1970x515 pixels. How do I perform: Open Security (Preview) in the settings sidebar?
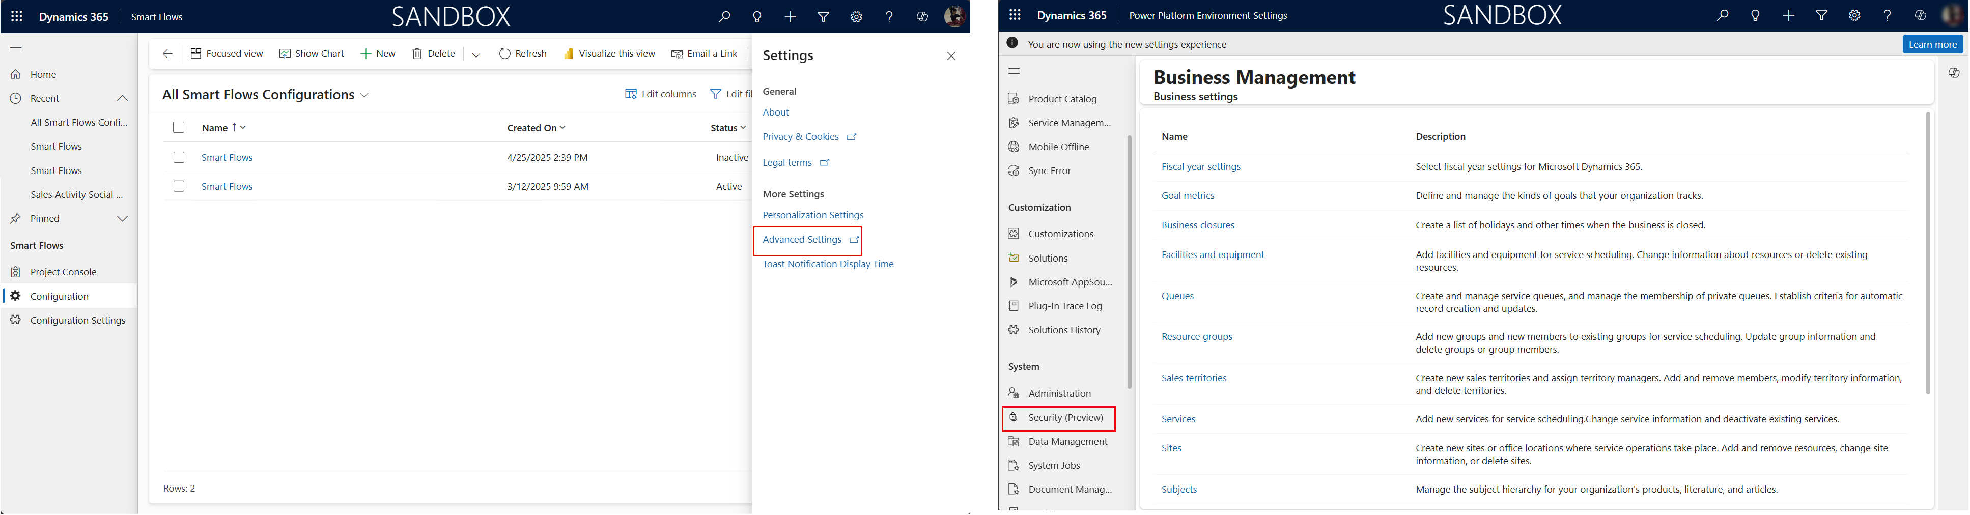click(x=1058, y=418)
